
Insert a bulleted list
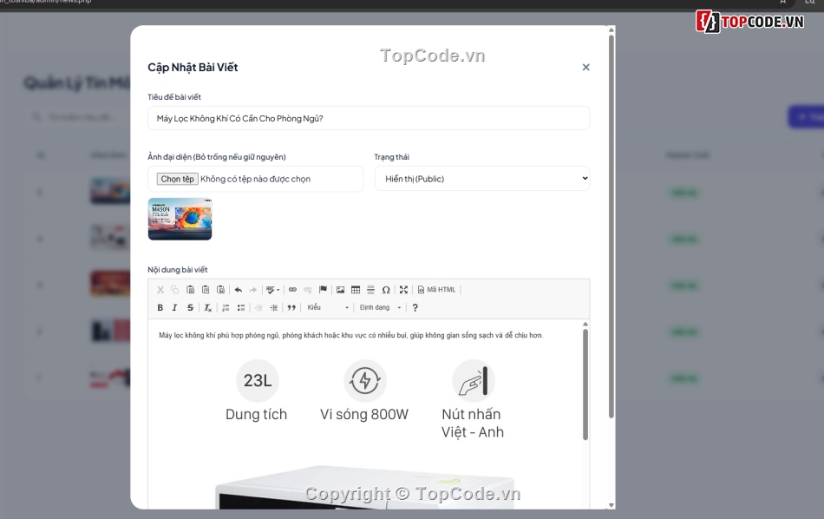(240, 307)
